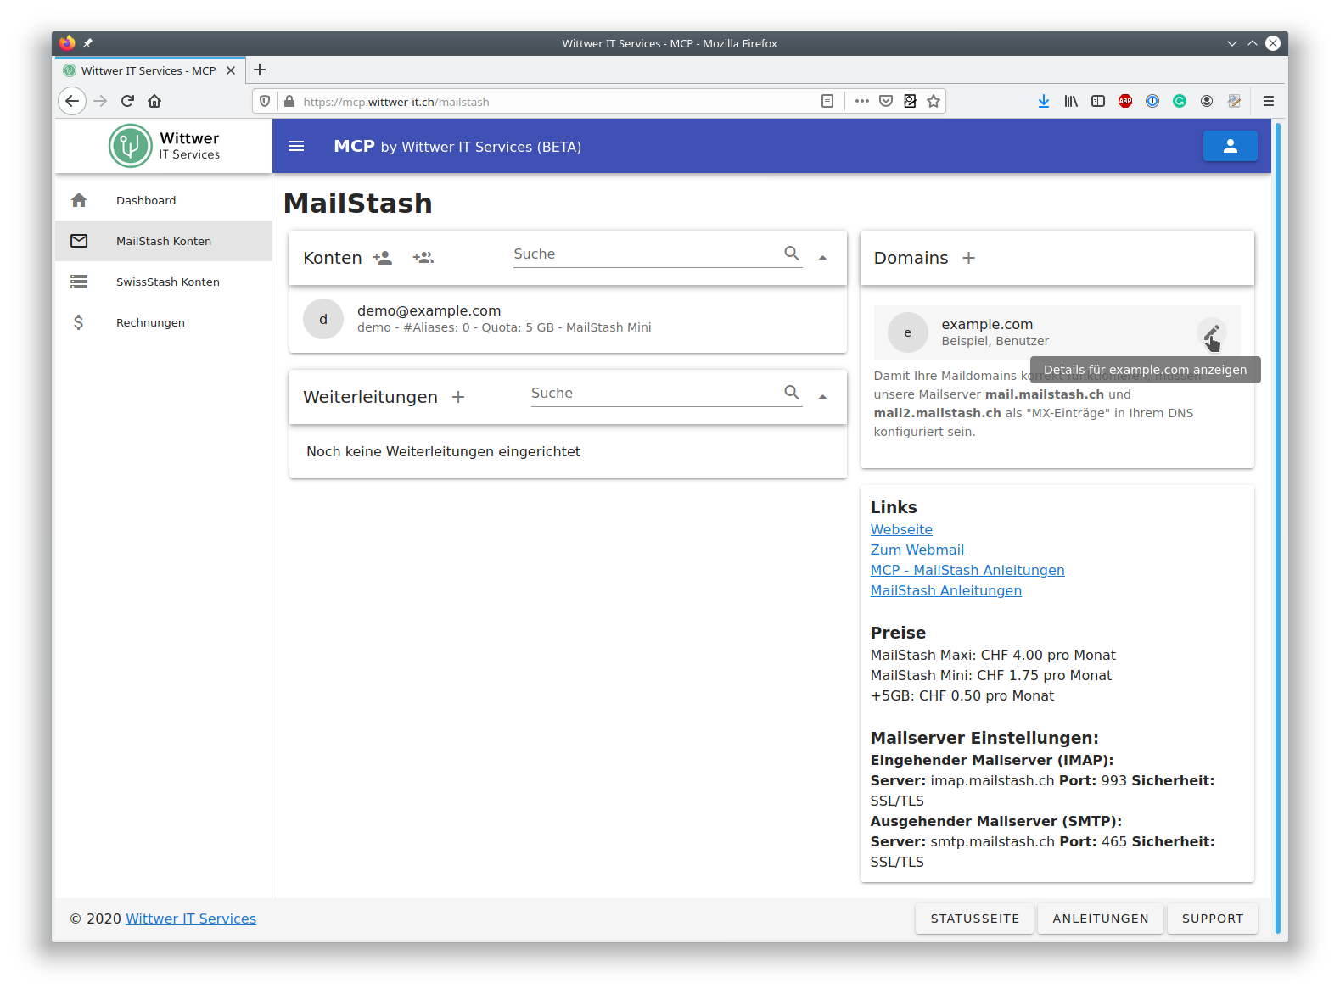Open Grammarly extension icon

[1180, 101]
